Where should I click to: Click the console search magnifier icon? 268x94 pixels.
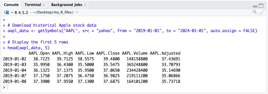pos(255,12)
